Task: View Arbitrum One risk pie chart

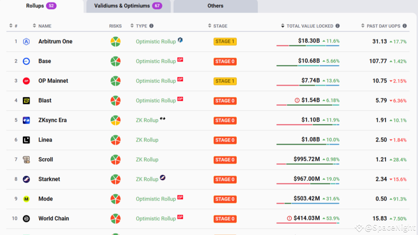Action: click(116, 41)
